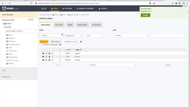Open the API nav tab
This screenshot has width=190, height=107.
pyautogui.click(x=44, y=9)
